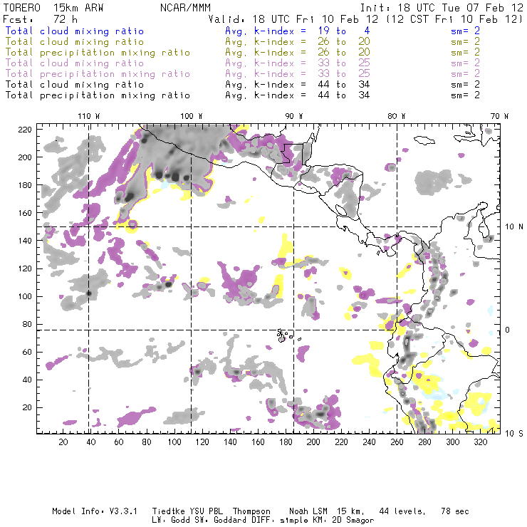Click the black "Total precipitation mixing ratio" legend entry
This screenshot has height=527, width=527.
98,95
